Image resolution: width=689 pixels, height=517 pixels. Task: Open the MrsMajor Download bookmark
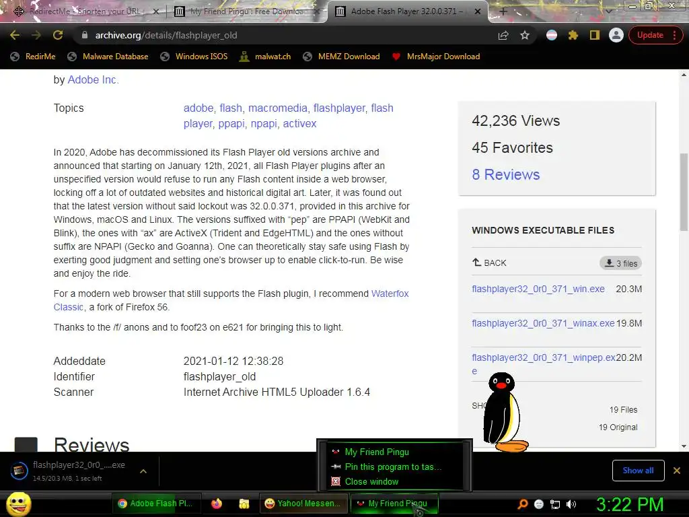(436, 57)
